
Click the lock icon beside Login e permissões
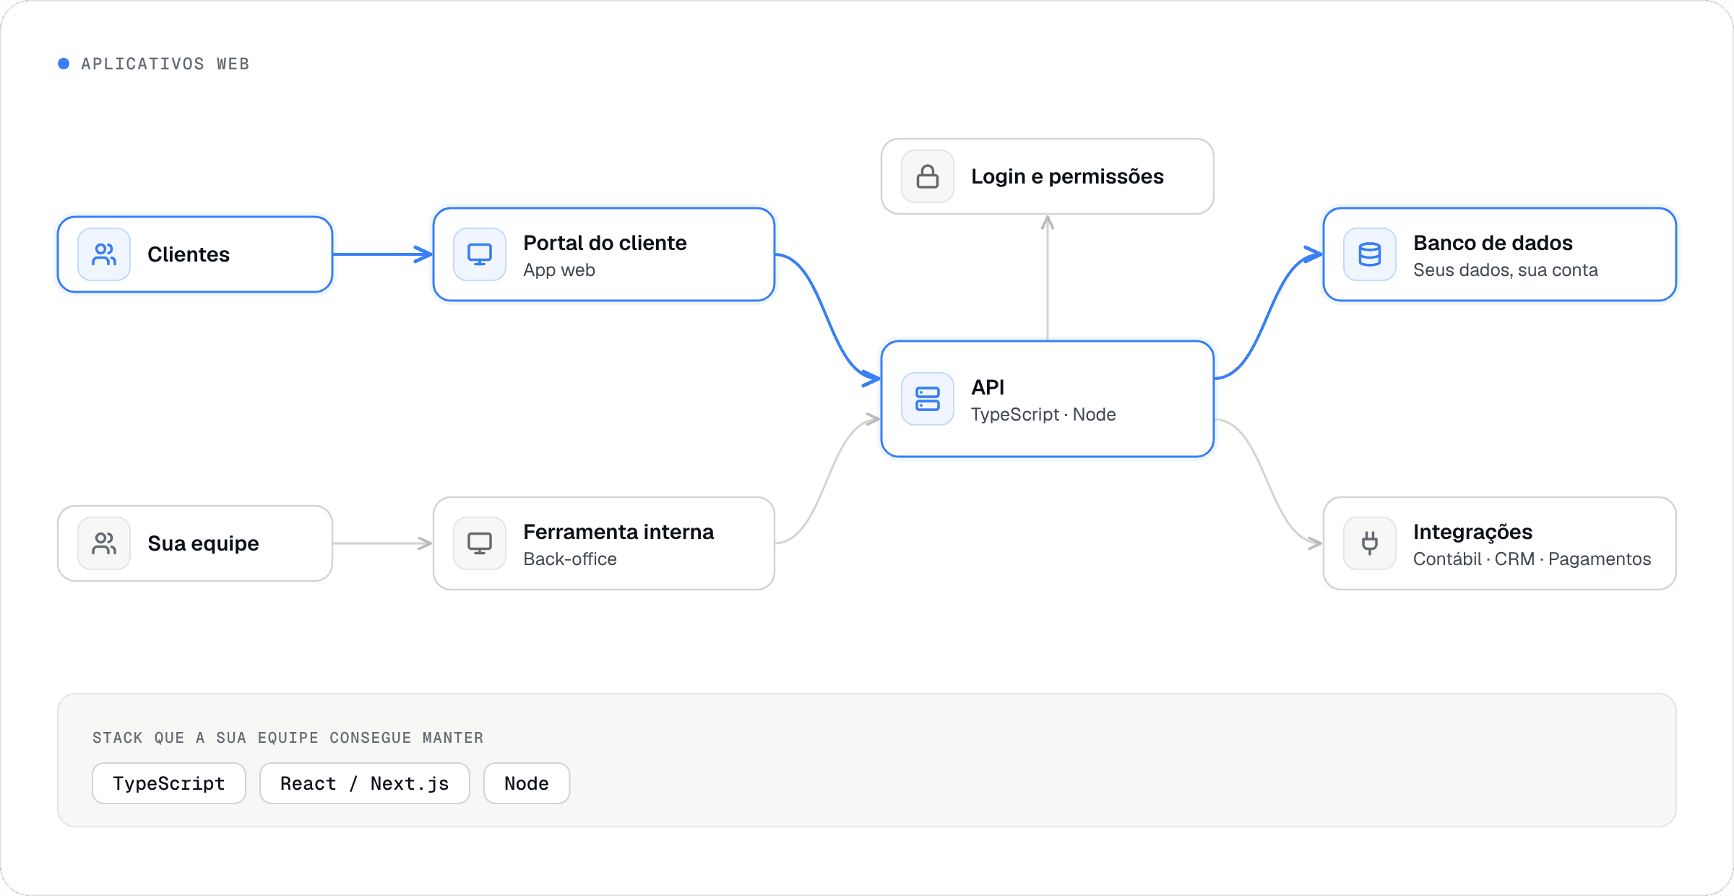point(928,176)
